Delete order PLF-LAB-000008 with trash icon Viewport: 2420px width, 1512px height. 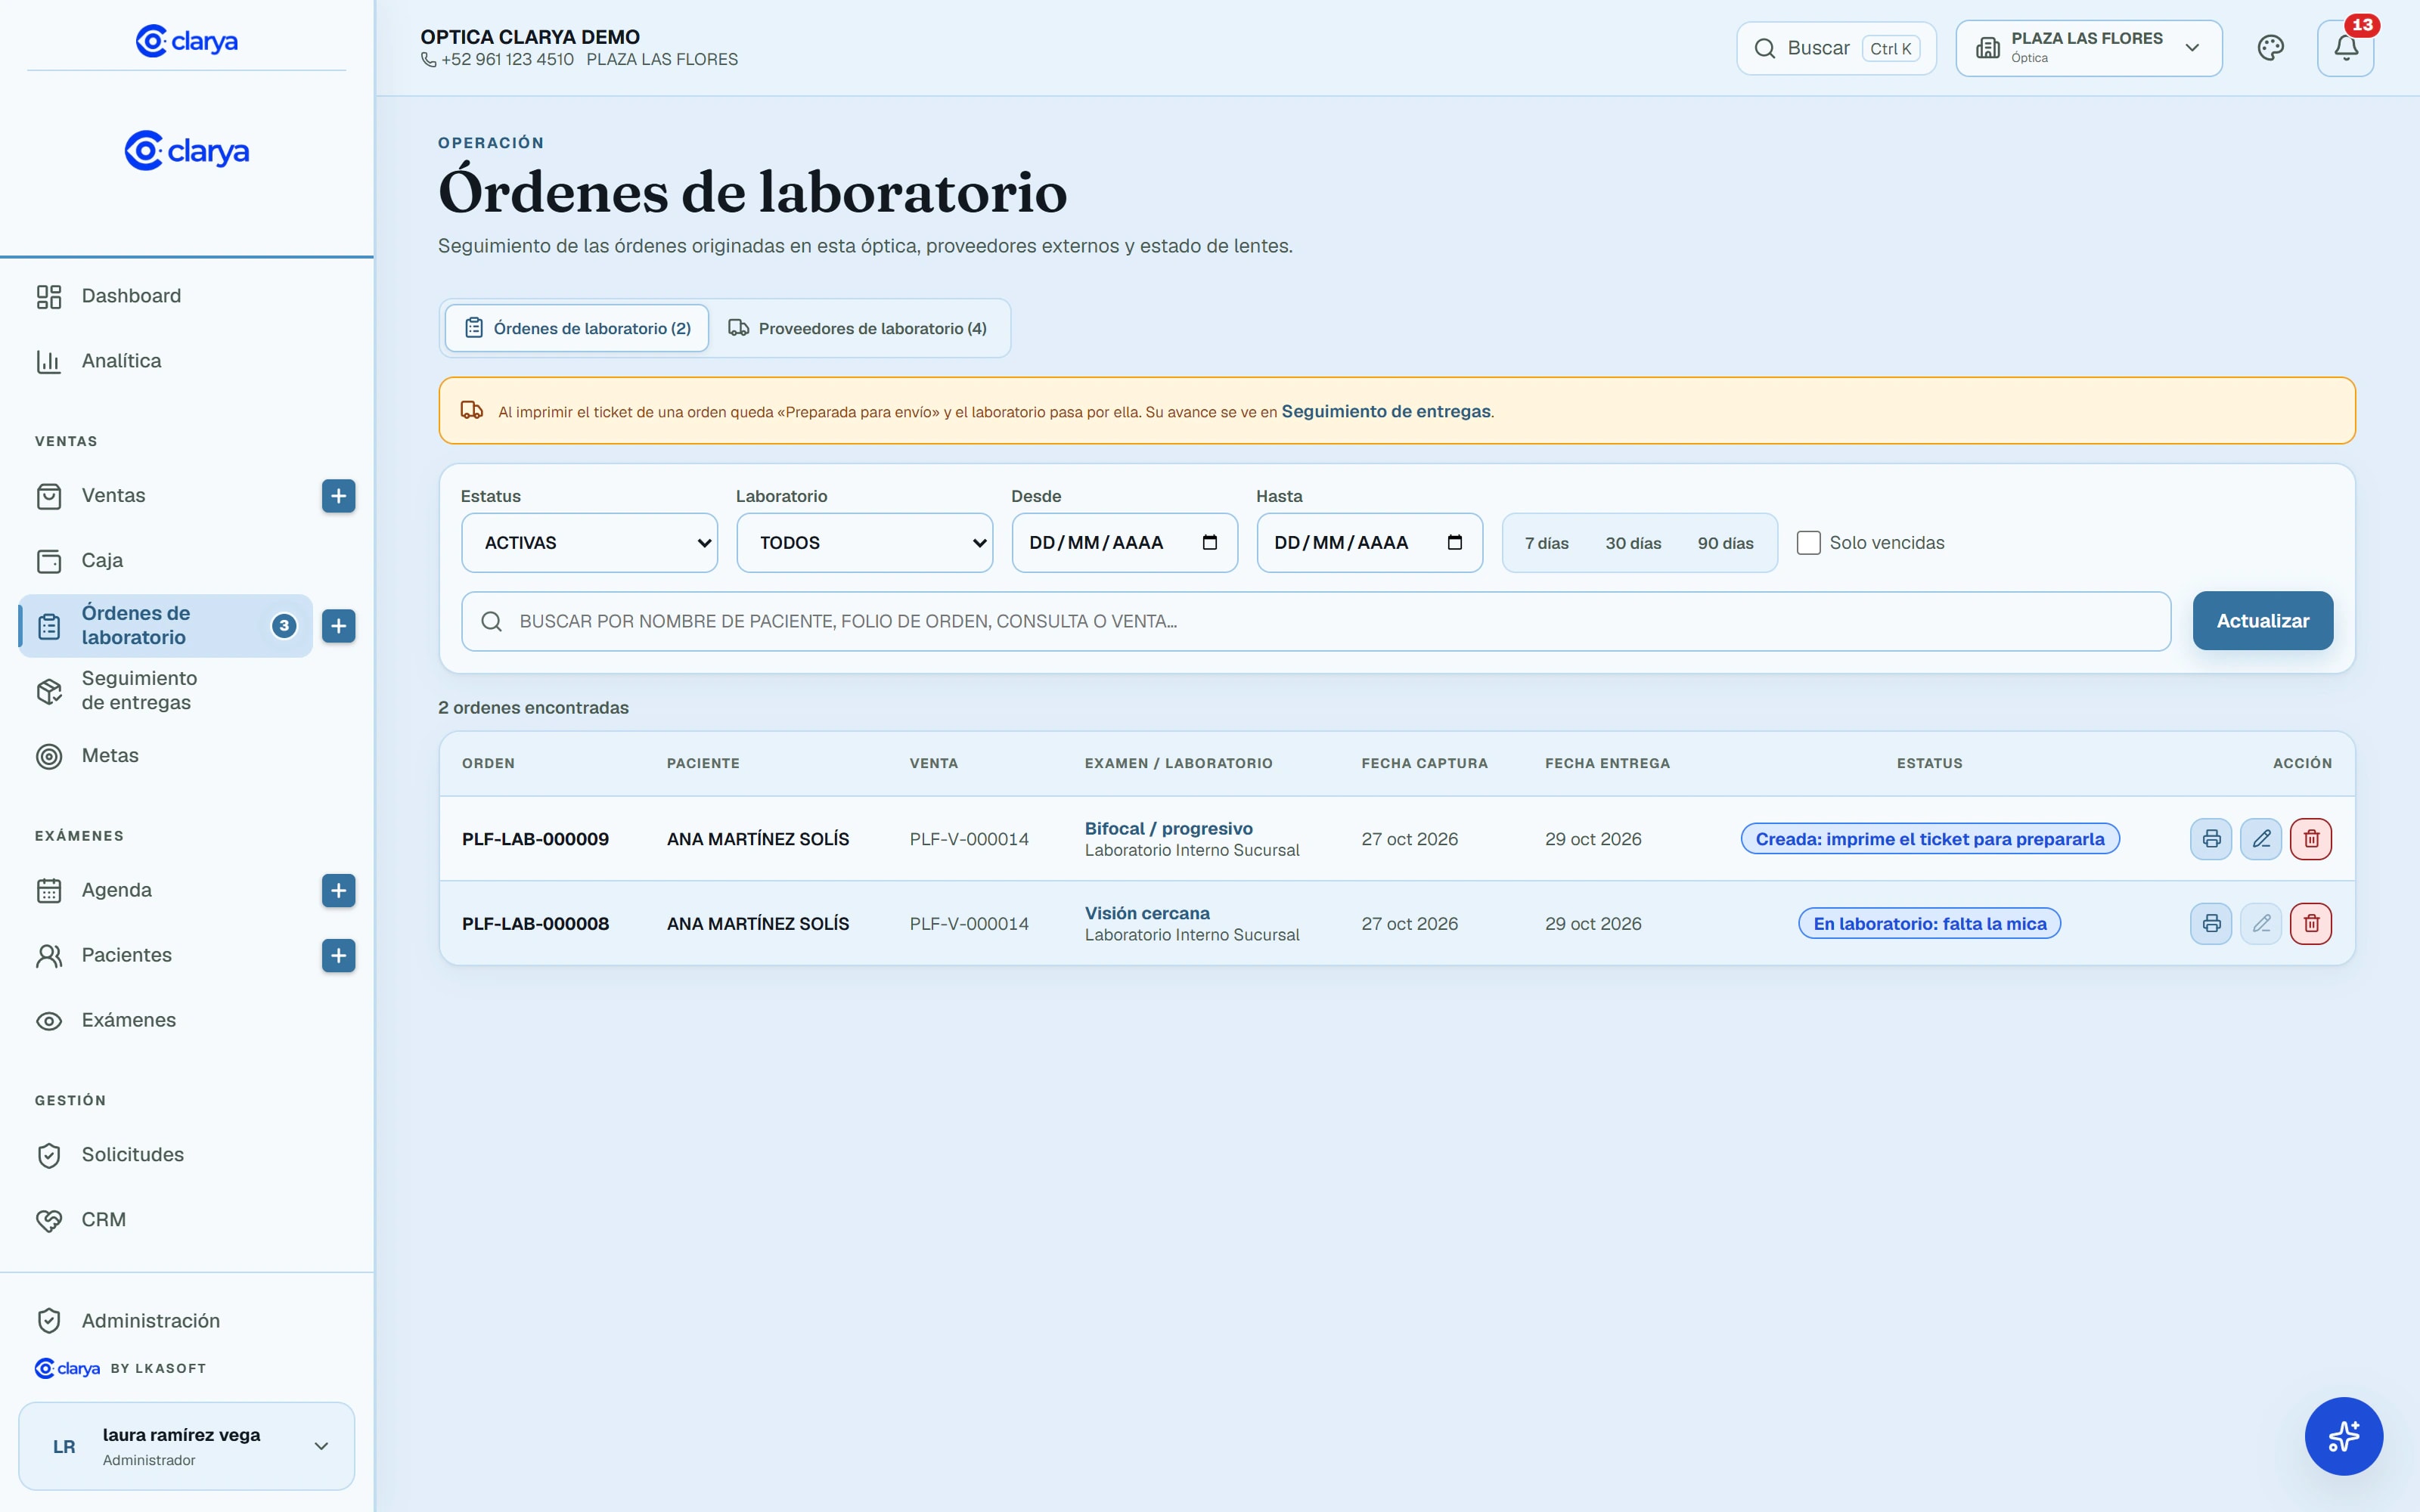click(x=2311, y=923)
